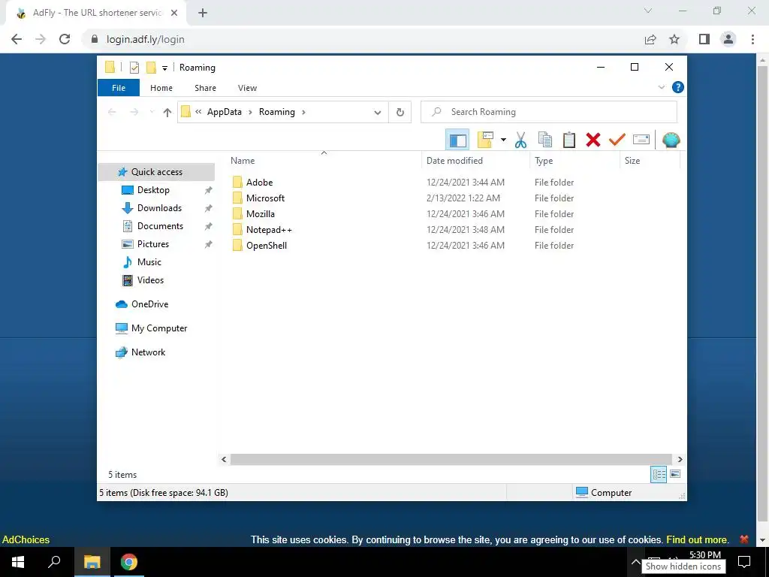The width and height of the screenshot is (769, 577).
Task: Click the horizontal scrollbar left arrow
Action: click(x=224, y=459)
